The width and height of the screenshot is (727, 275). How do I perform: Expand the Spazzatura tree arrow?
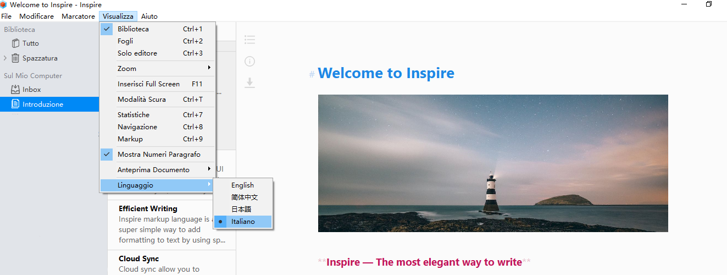5,58
